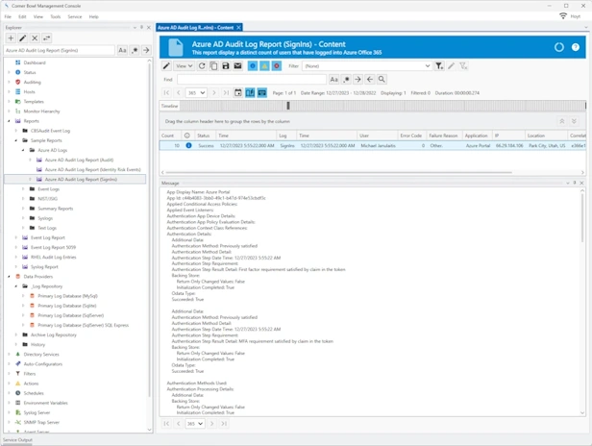The width and height of the screenshot is (592, 446).
Task: Click the Wi-Fi connection icon near Hoyt
Action: point(563,16)
